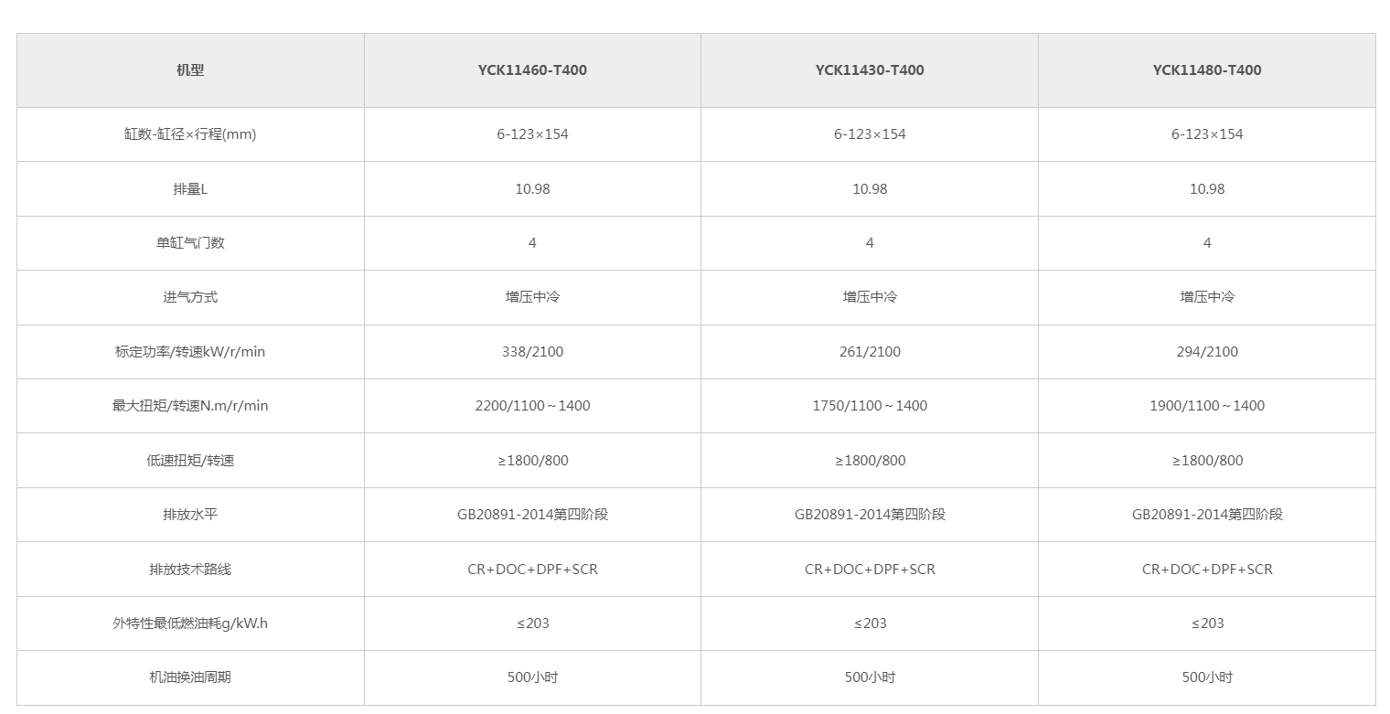Click the 缸数-缸径×行程(mm) row label
Screen dimensions: 1390x714
click(190, 134)
